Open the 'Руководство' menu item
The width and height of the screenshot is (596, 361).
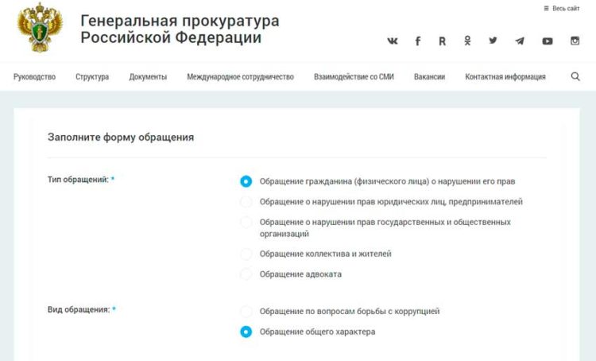(34, 77)
